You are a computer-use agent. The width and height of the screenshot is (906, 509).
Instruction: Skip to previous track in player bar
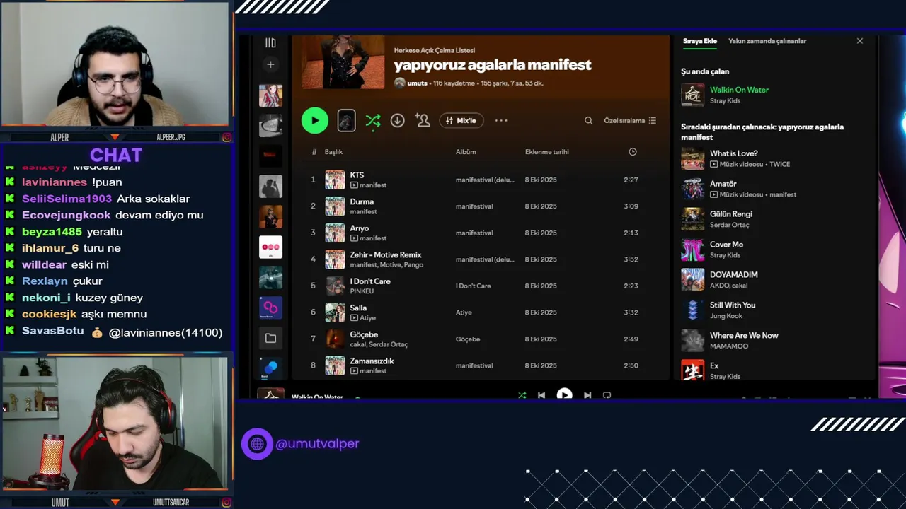tap(541, 395)
